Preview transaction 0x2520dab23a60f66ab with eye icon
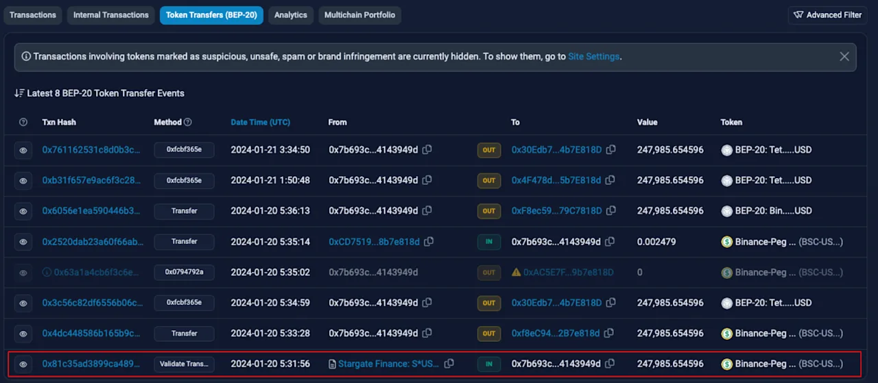This screenshot has height=383, width=878. click(x=23, y=242)
